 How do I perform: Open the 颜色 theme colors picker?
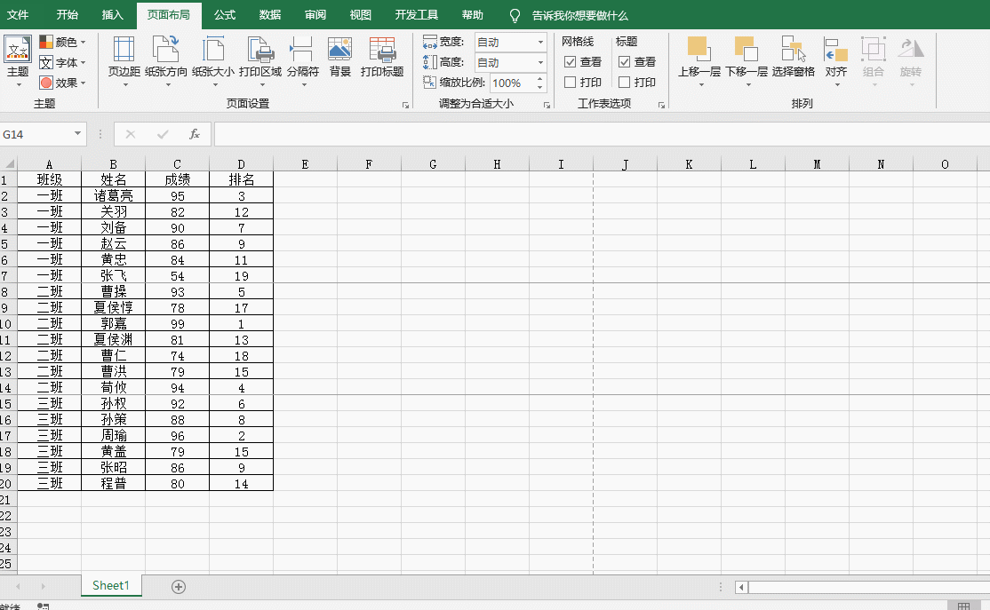tap(60, 42)
